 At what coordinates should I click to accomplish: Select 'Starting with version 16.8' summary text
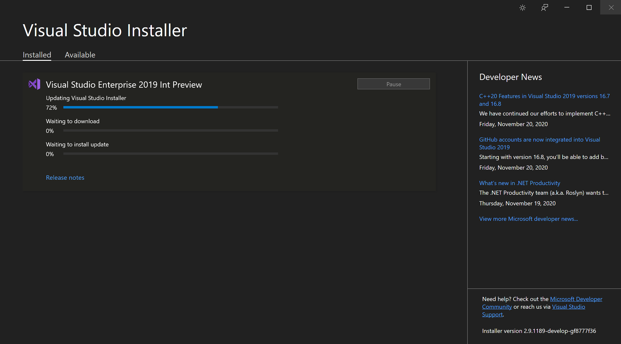pos(544,157)
